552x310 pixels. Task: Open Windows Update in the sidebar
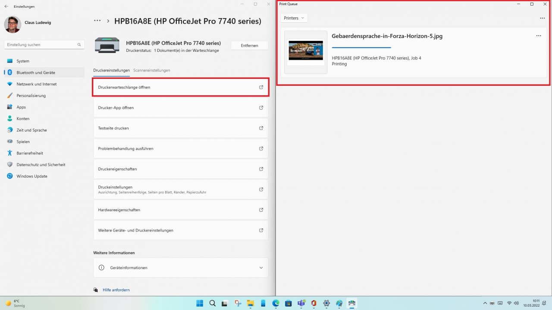coord(44,176)
